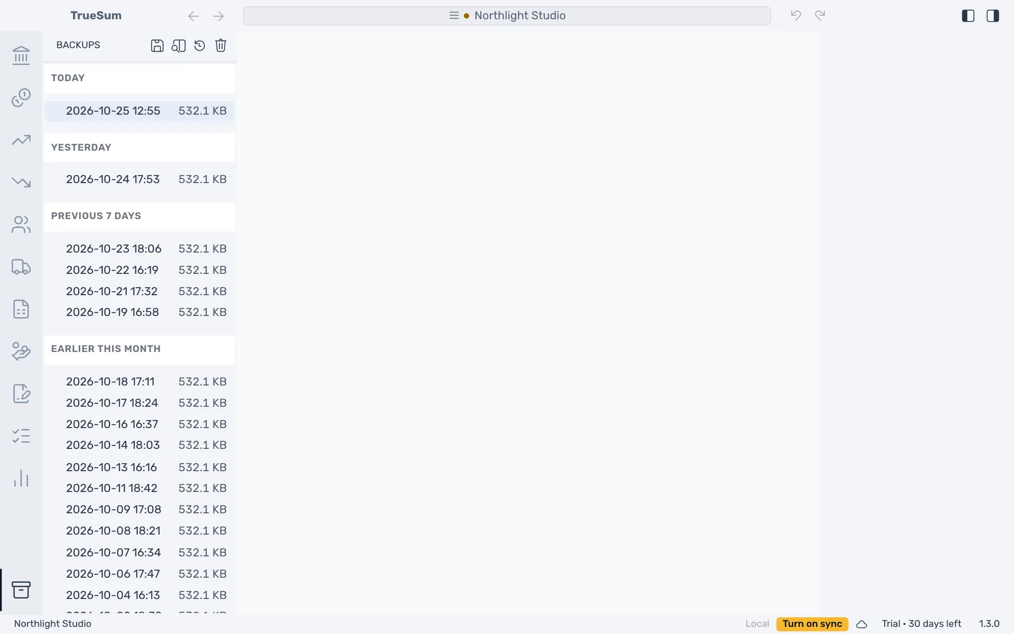Open the hand with coins icon
The width and height of the screenshot is (1014, 634).
coord(21,351)
